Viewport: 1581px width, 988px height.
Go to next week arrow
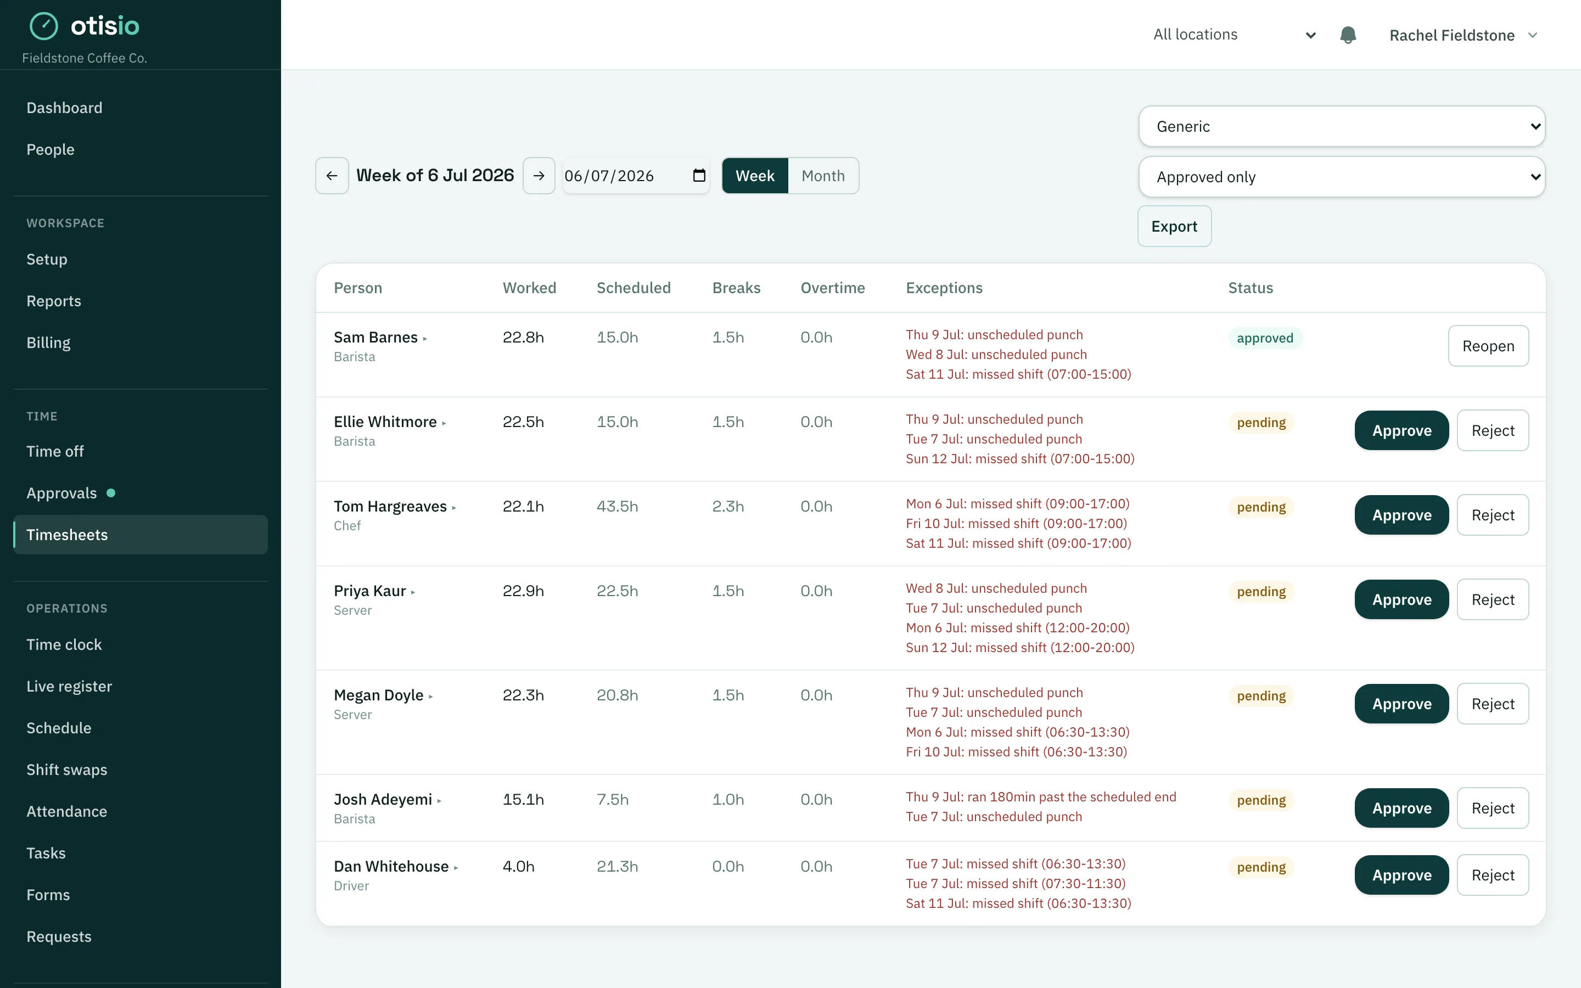(x=539, y=176)
